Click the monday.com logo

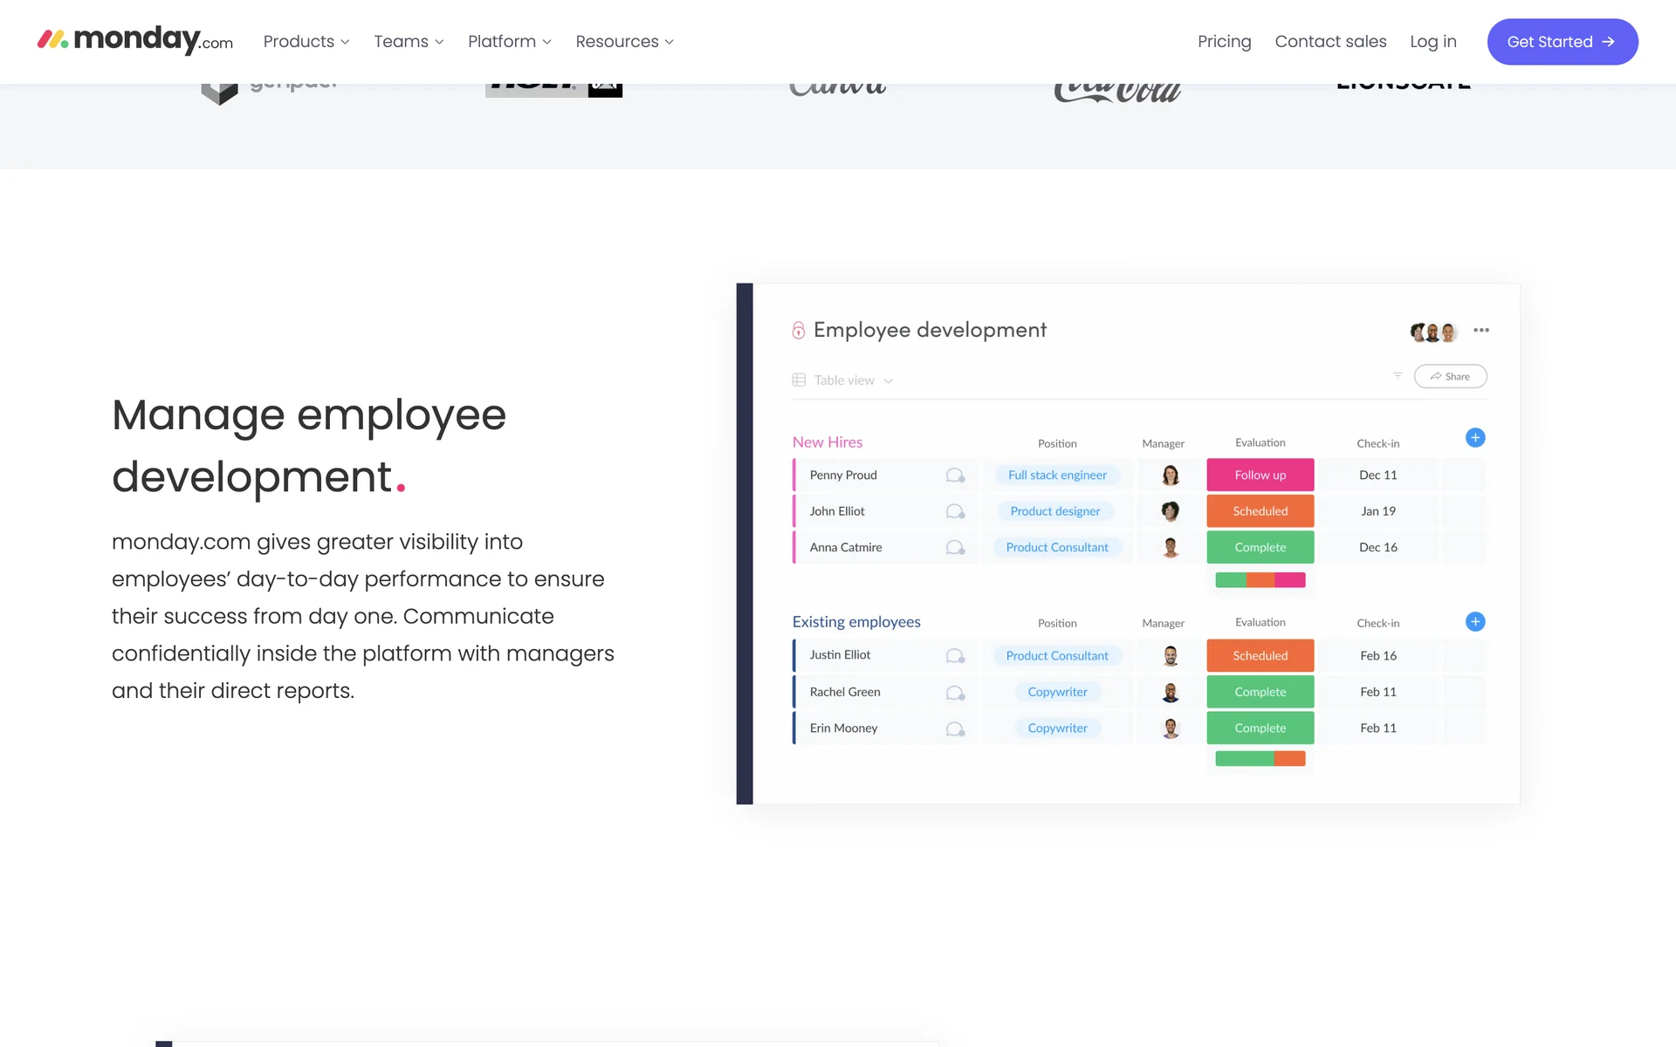click(135, 40)
